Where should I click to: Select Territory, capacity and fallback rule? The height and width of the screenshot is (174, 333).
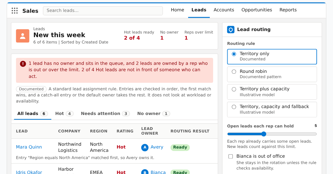point(272,109)
